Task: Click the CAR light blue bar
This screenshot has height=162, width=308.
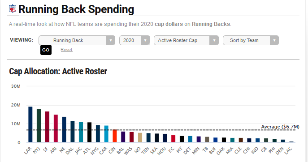Action: point(106,134)
